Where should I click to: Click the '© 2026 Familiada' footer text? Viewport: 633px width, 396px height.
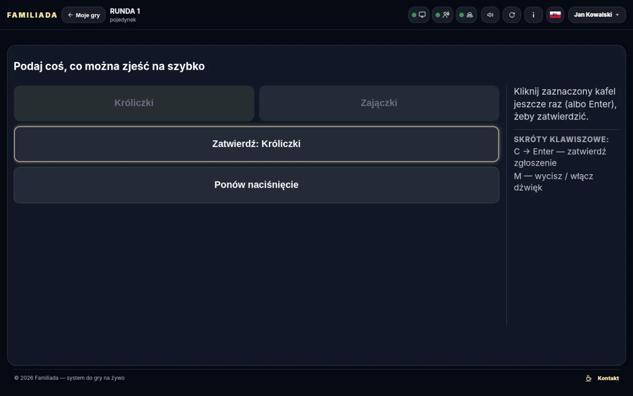[69, 378]
